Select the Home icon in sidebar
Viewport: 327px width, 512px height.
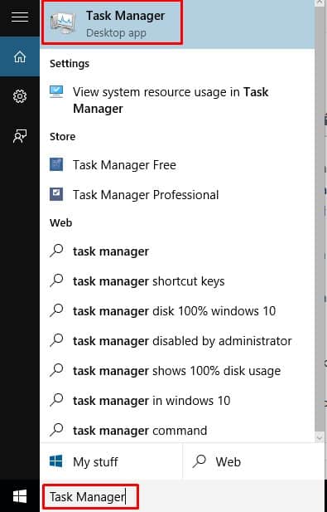click(20, 56)
